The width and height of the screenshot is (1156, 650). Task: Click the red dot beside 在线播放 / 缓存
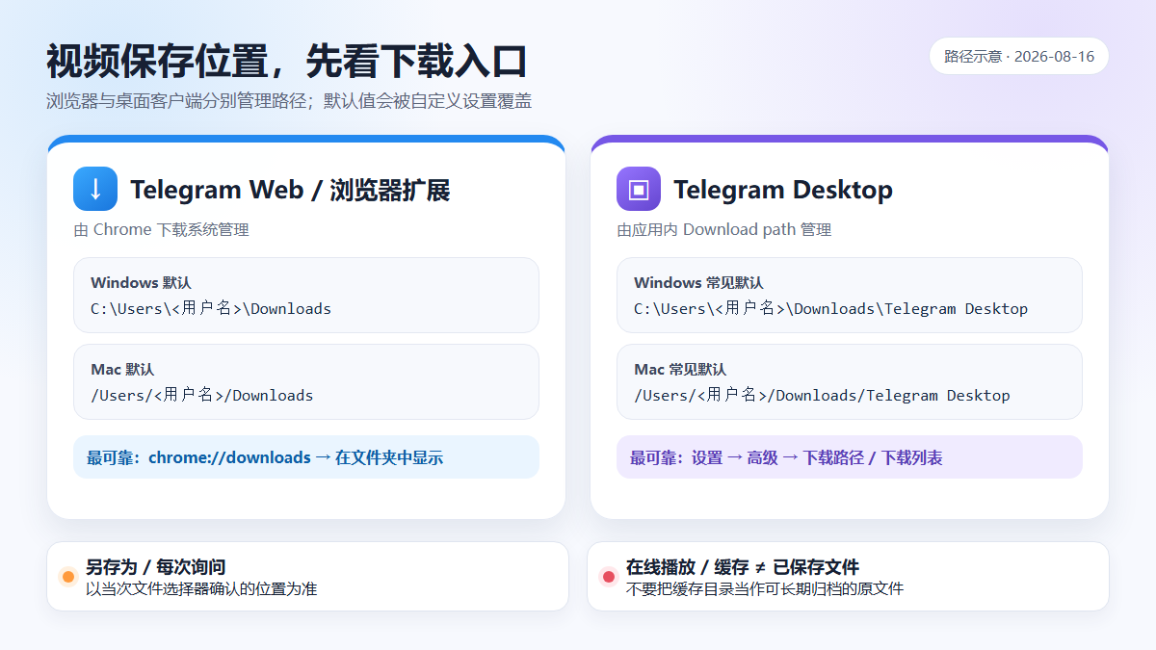(608, 577)
